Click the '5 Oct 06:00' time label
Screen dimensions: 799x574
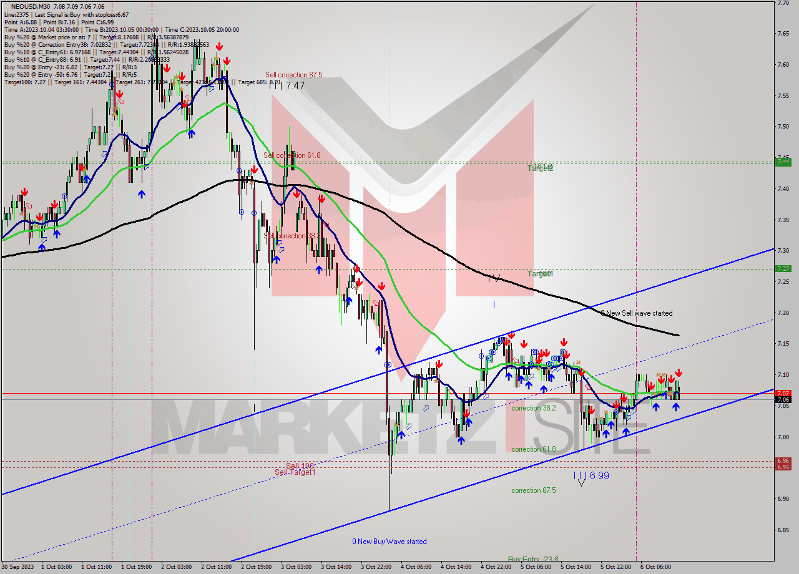coord(536,567)
